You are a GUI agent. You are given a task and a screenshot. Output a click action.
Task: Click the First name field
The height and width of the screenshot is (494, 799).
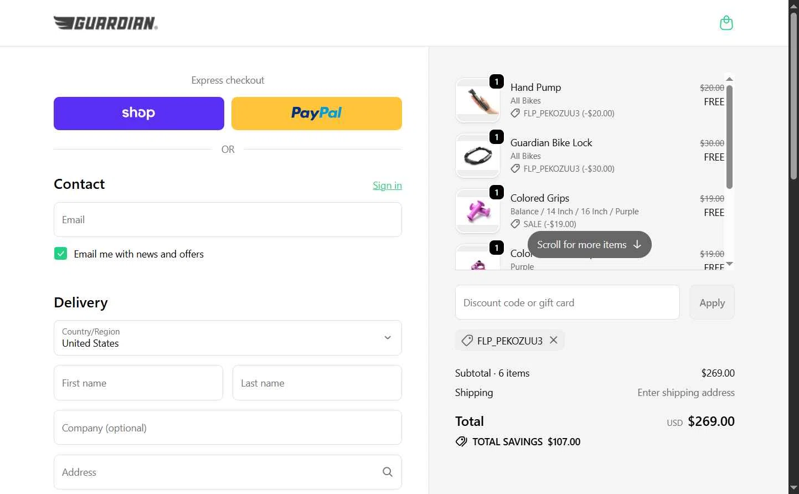click(x=138, y=383)
